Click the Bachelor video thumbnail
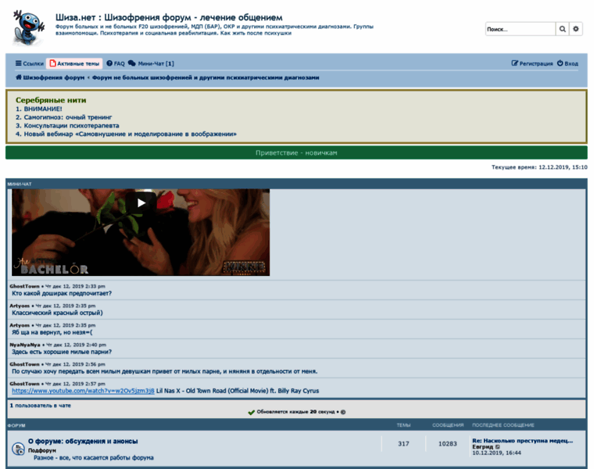The height and width of the screenshot is (469, 594). (x=141, y=232)
